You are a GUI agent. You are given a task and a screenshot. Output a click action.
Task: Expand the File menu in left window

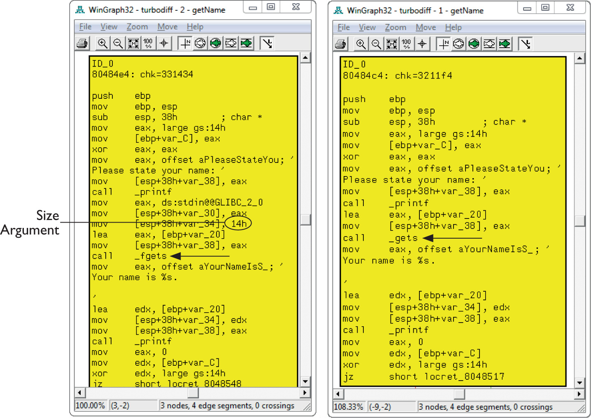tap(85, 27)
